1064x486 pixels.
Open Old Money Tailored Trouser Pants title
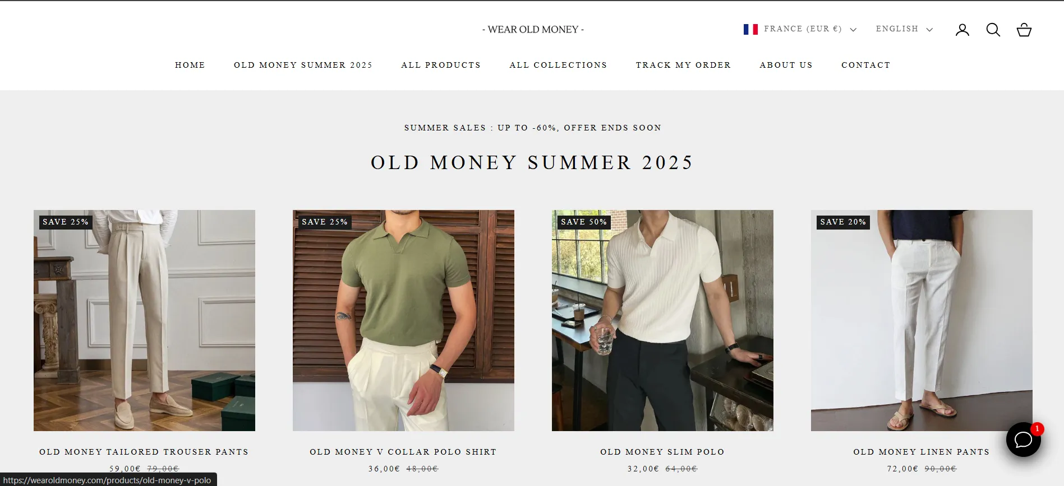pyautogui.click(x=144, y=452)
